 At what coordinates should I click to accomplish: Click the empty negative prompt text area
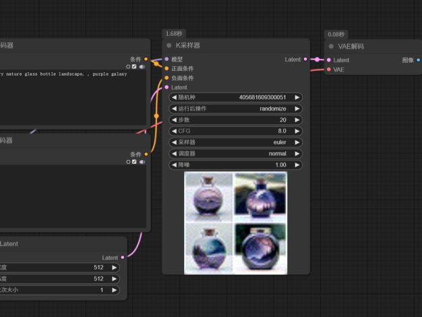tap(73, 197)
